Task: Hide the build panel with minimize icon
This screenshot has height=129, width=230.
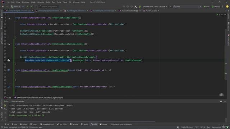Action: [225, 101]
